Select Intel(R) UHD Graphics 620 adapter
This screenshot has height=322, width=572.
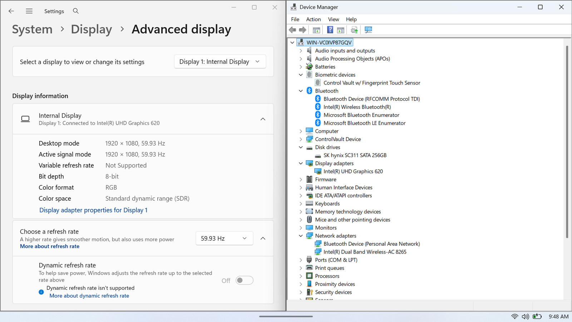pos(353,171)
